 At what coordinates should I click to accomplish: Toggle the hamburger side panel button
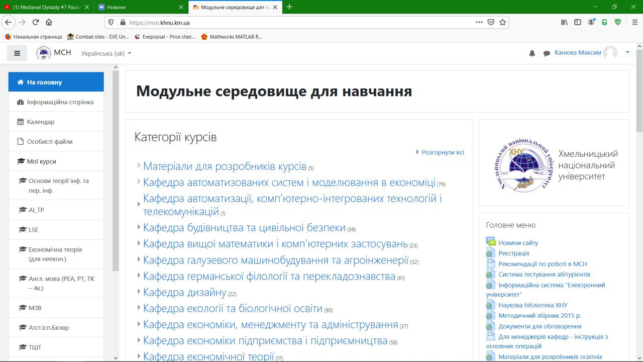click(17, 53)
